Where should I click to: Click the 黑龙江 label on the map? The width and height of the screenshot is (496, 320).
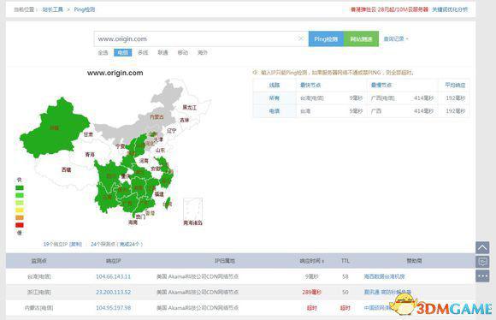(x=190, y=107)
